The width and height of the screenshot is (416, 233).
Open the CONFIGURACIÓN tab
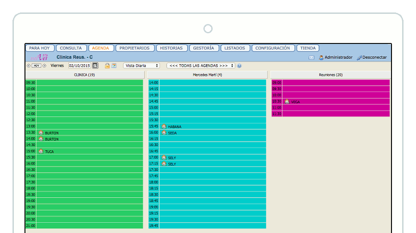coord(273,48)
